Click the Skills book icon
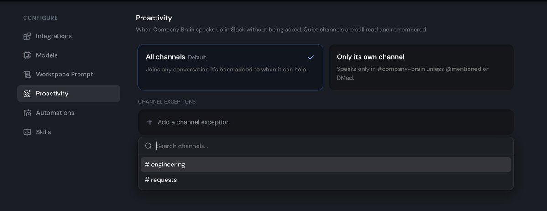The width and height of the screenshot is (547, 211). click(27, 132)
